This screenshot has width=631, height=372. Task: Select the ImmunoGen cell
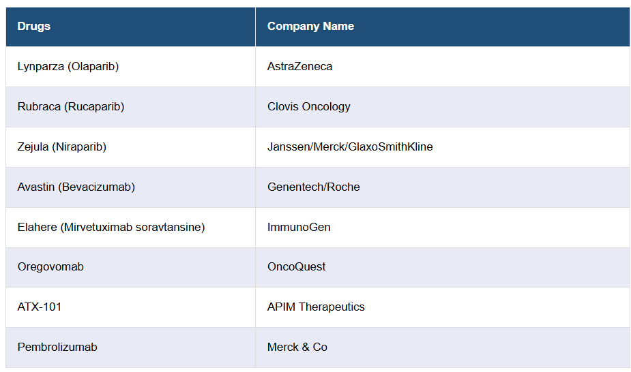[299, 228]
